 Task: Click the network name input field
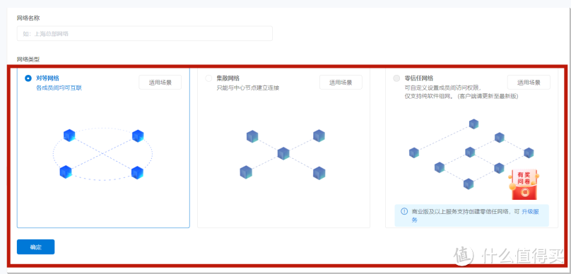(145, 33)
